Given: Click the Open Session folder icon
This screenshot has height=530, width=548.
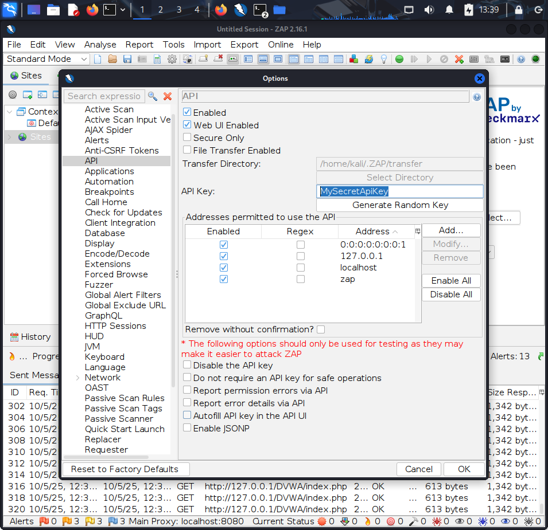Looking at the screenshot, I should pos(112,59).
